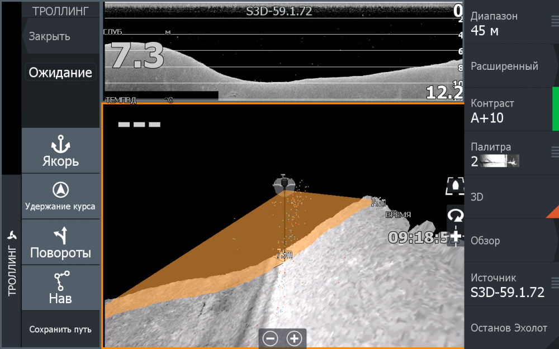The height and width of the screenshot is (349, 559).
Task: Open the Обзор view submenu
Action: [511, 241]
